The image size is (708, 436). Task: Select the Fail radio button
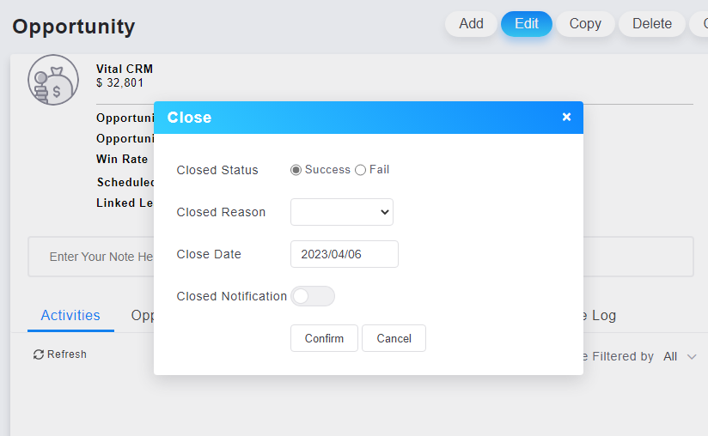pos(360,170)
